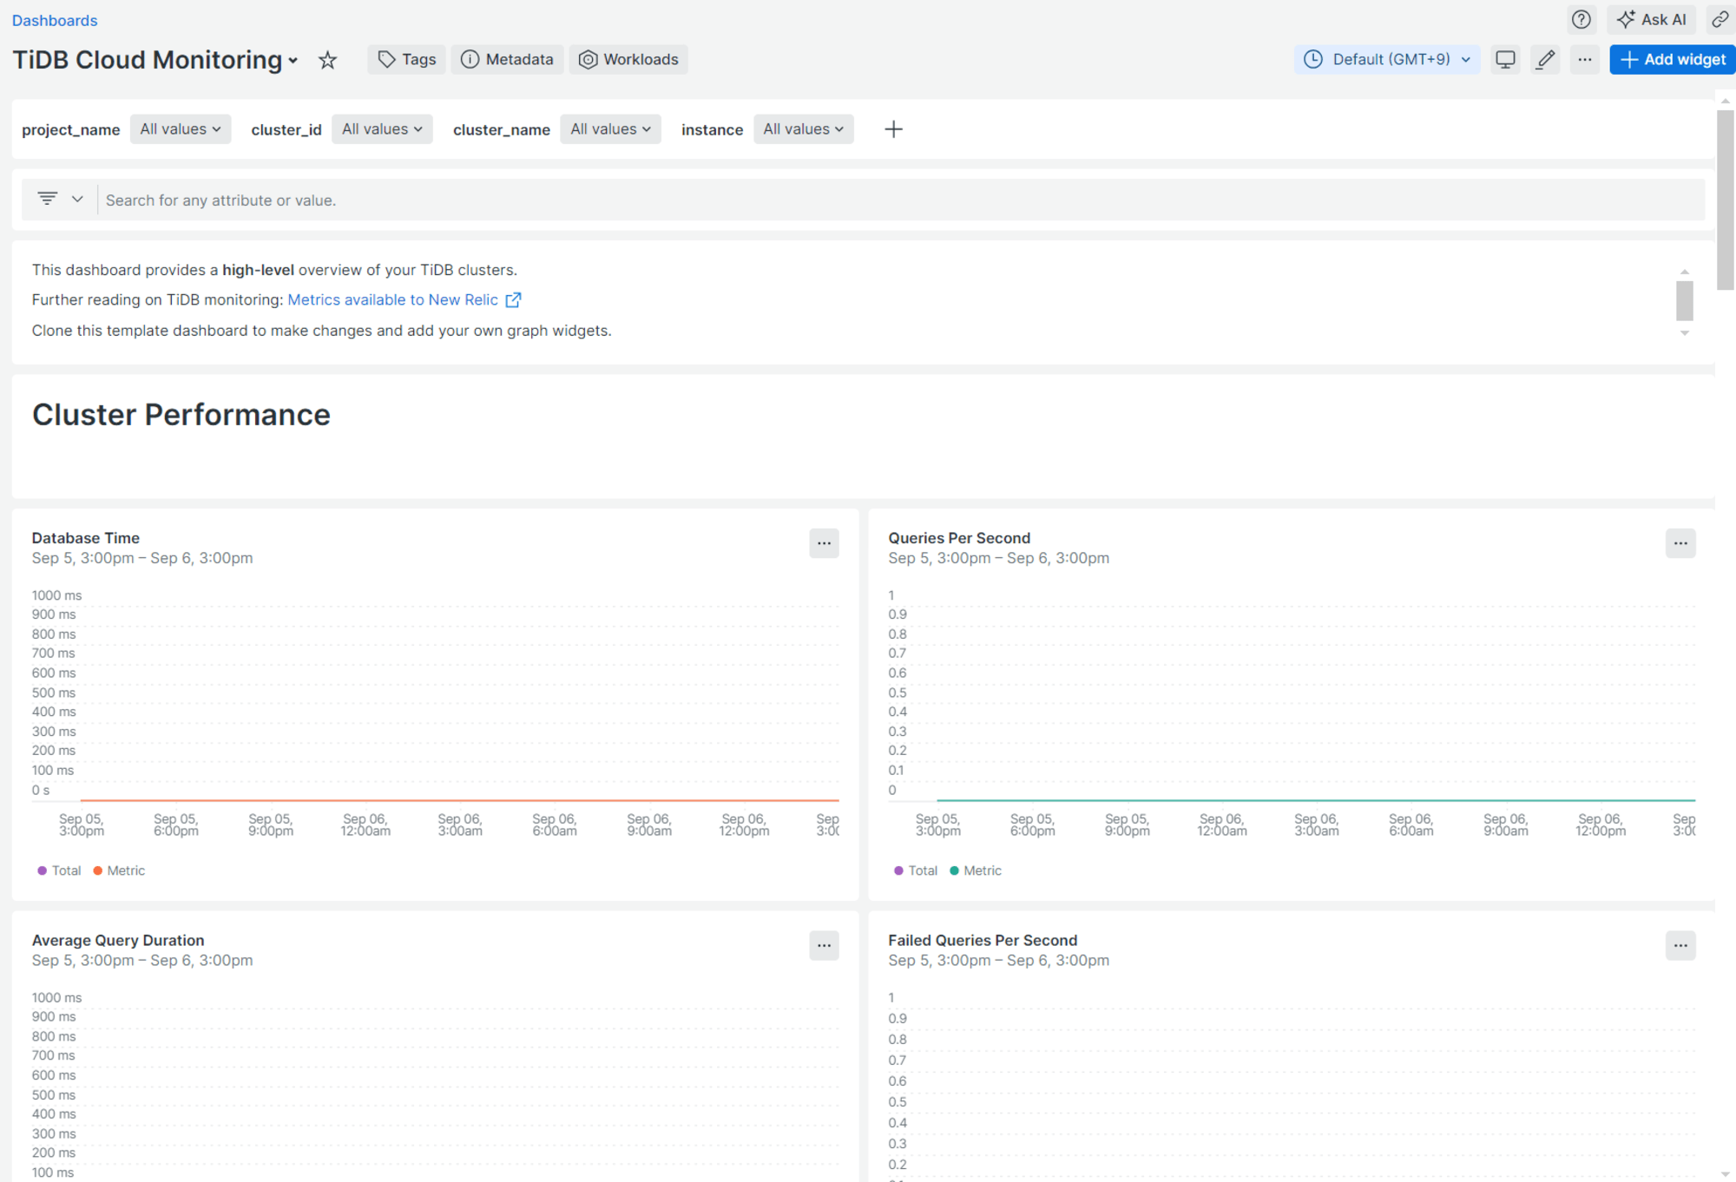Click the Failed Queries Per Second title
Image resolution: width=1736 pixels, height=1182 pixels.
point(983,940)
